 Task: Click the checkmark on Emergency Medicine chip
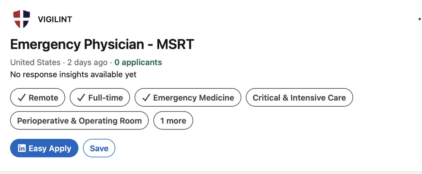point(146,98)
